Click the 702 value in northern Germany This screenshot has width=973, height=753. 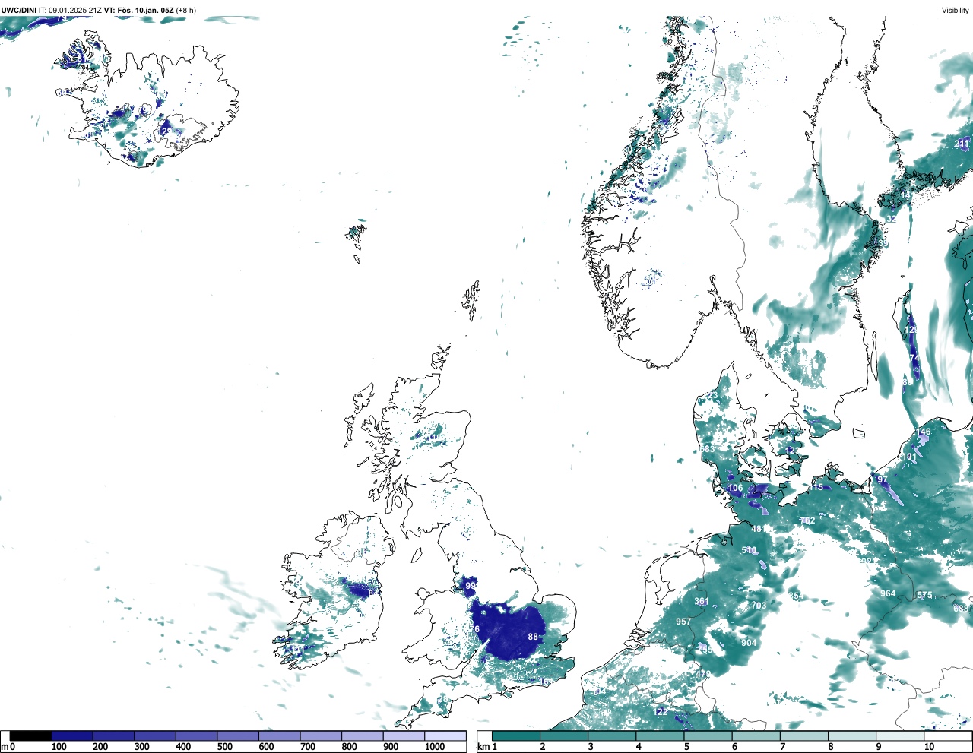coord(807,520)
